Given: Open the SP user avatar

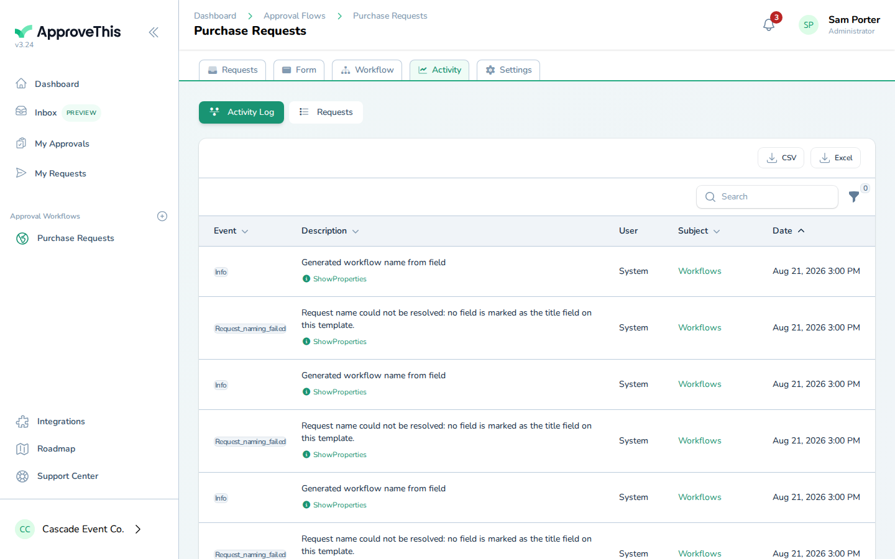Looking at the screenshot, I should pyautogui.click(x=809, y=25).
